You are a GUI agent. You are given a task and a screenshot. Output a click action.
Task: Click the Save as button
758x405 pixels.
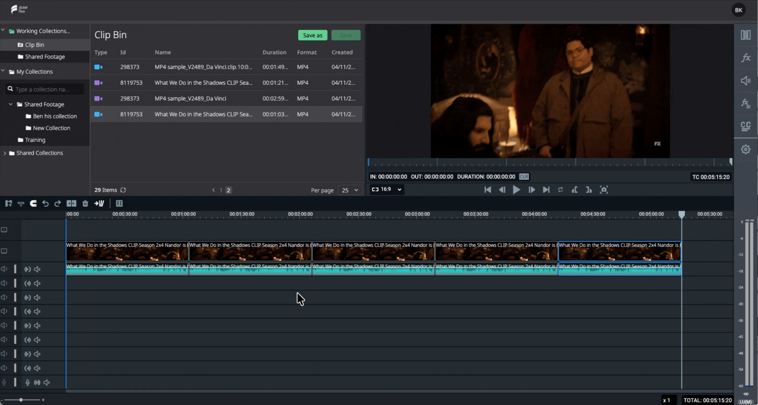click(313, 35)
